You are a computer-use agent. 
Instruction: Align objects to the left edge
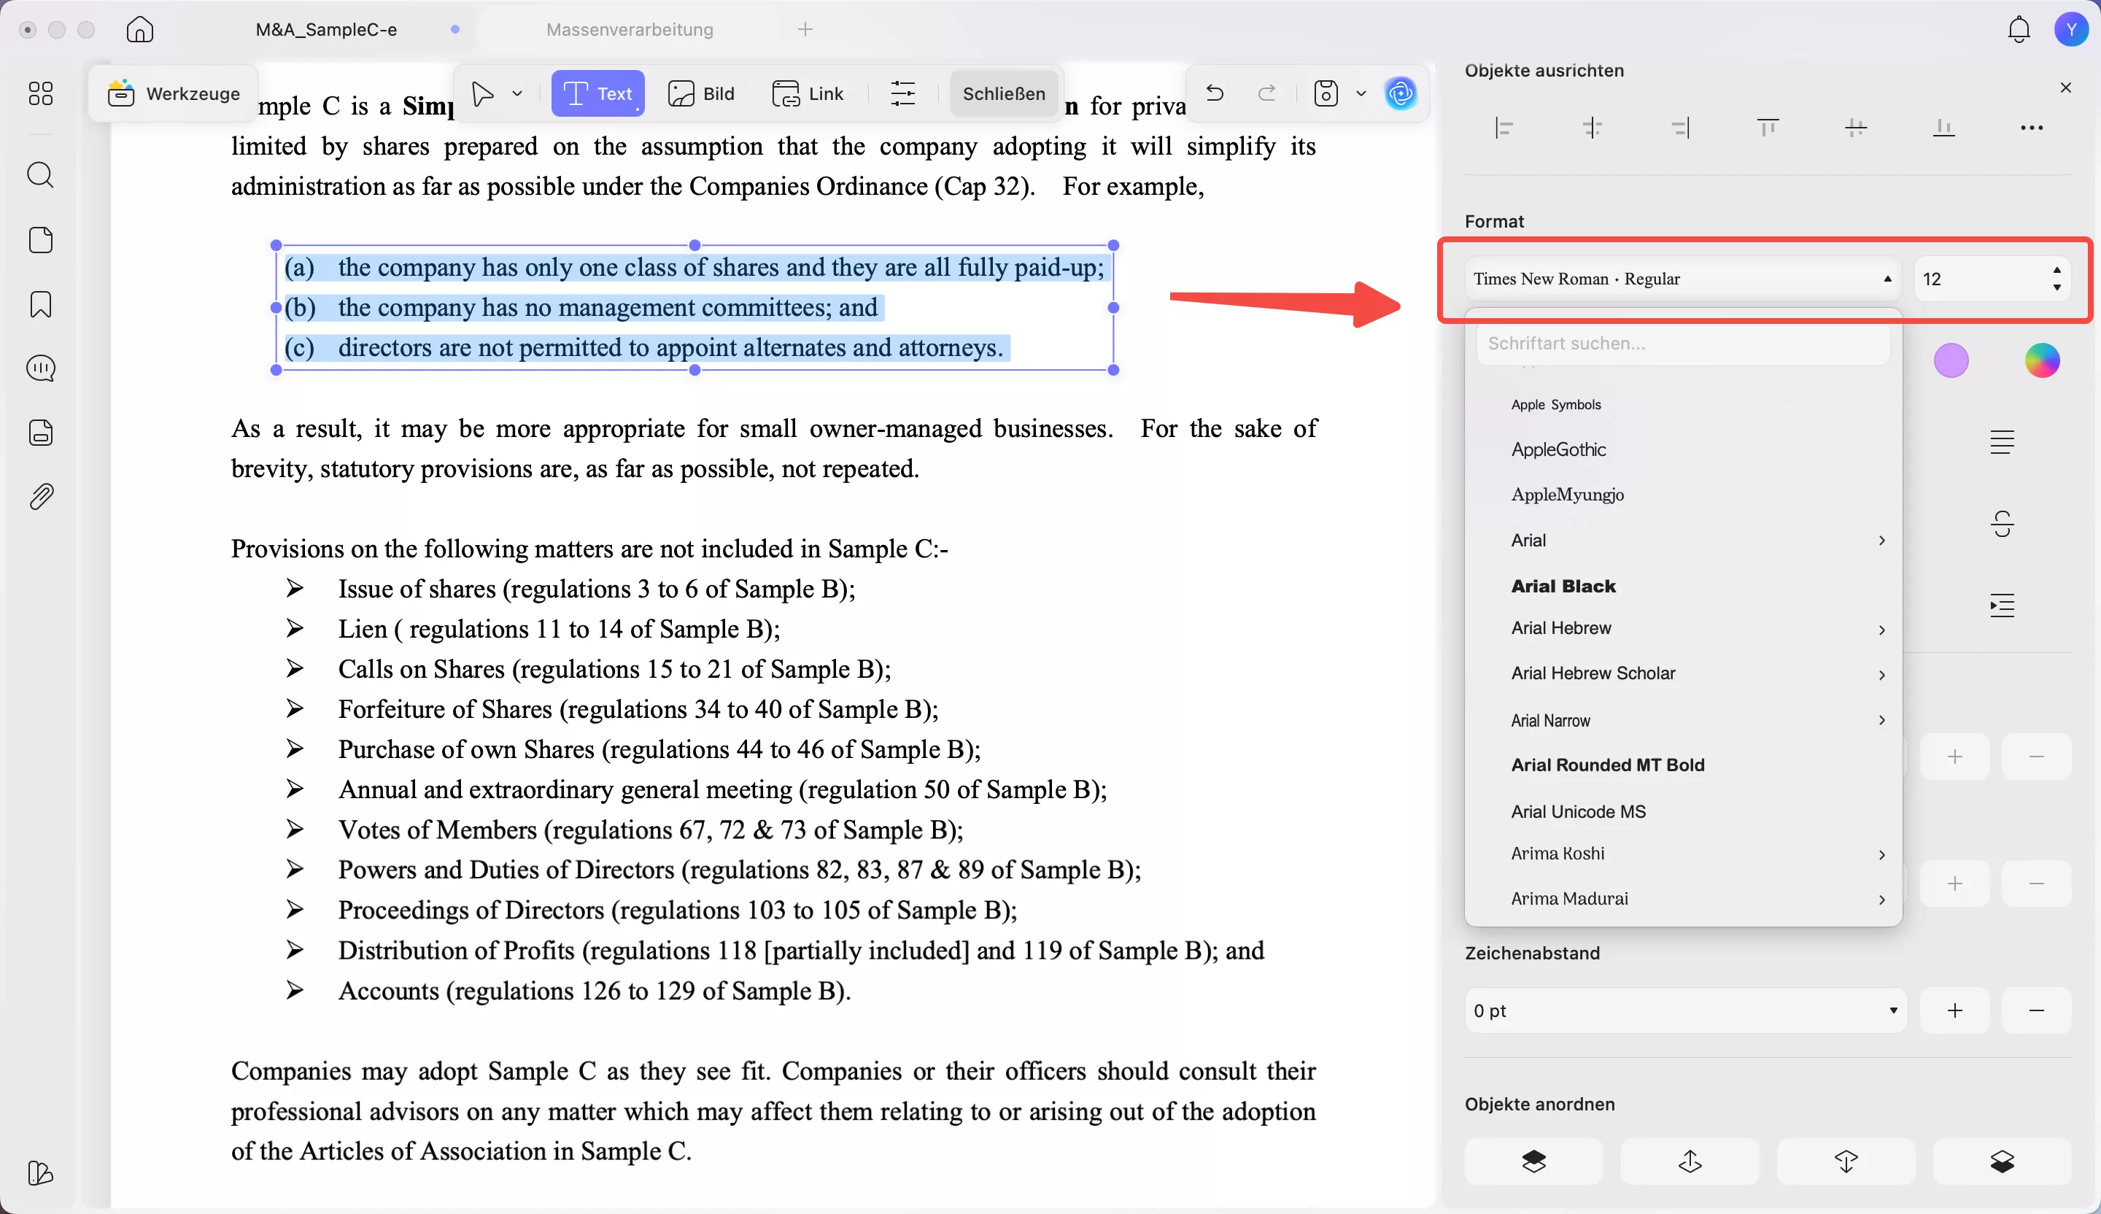click(1504, 128)
